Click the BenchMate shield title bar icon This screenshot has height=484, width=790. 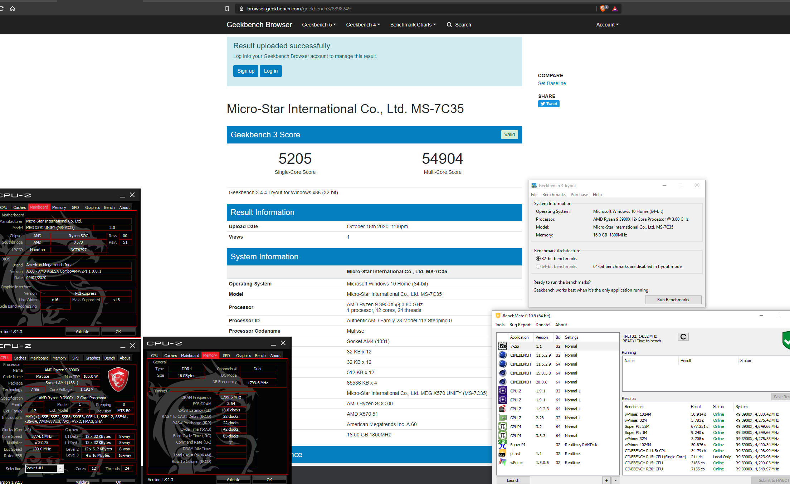click(x=498, y=316)
